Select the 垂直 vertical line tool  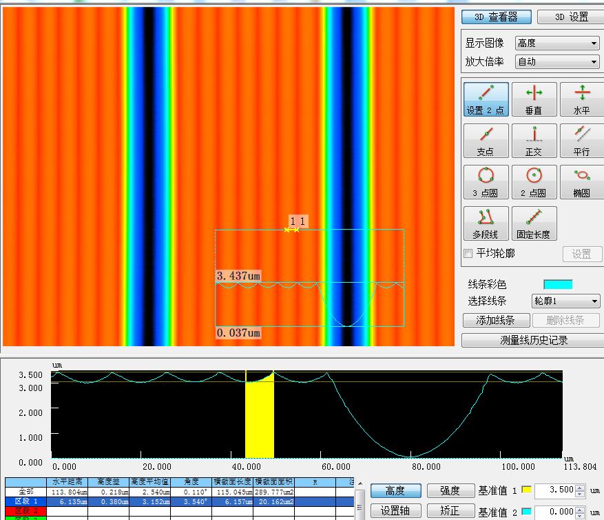point(534,99)
